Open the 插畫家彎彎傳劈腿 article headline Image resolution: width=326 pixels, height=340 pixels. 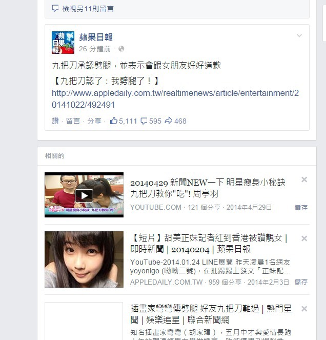pyautogui.click(x=211, y=314)
